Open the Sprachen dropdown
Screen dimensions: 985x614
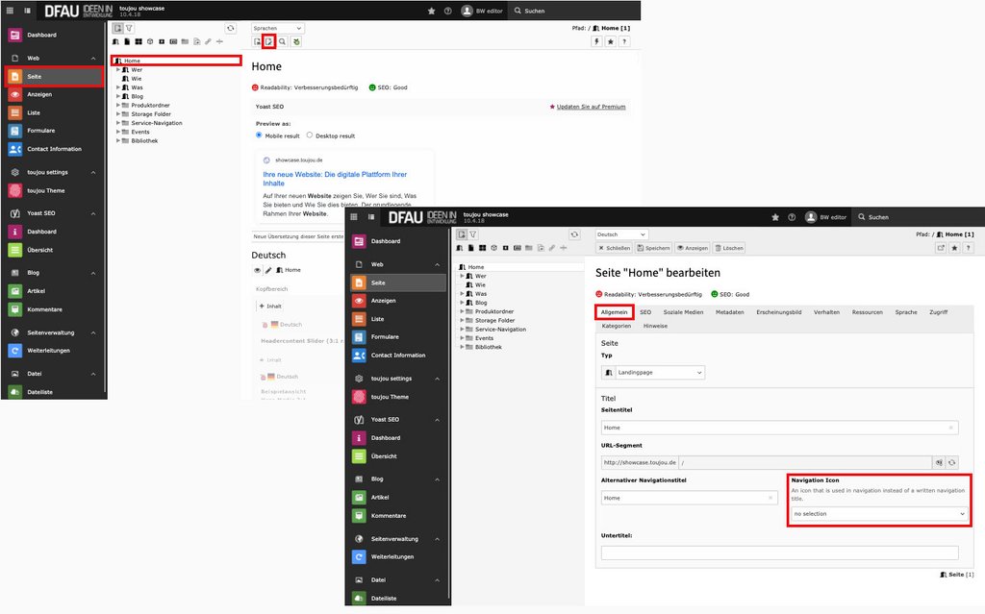278,29
